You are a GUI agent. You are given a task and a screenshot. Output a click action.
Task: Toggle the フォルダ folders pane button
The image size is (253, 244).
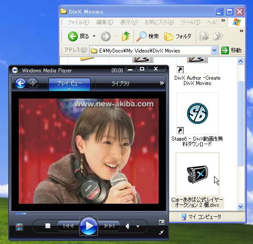[178, 36]
